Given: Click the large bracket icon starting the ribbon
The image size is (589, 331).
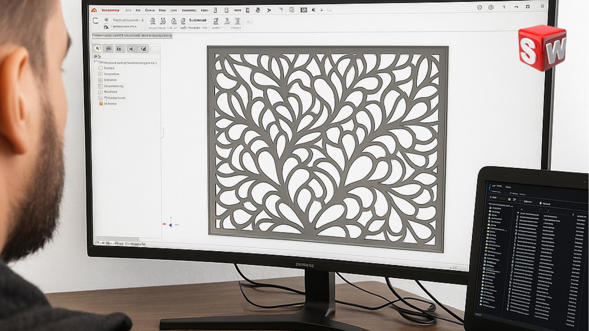Looking at the screenshot, I should (x=96, y=21).
